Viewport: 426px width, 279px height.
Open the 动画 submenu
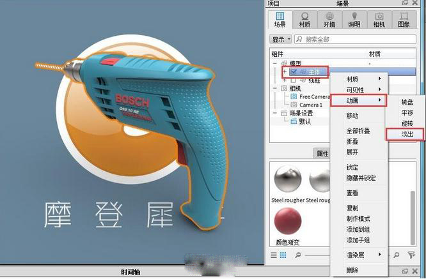pos(359,101)
